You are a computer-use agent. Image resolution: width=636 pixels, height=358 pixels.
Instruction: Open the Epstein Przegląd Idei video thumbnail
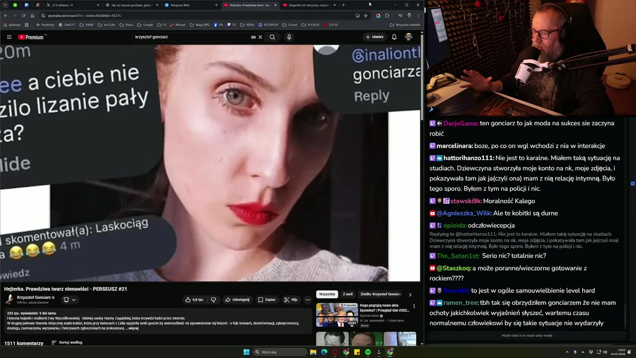(x=337, y=315)
